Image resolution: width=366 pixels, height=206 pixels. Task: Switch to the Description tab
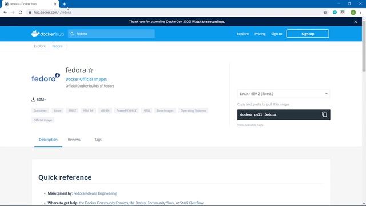click(x=48, y=140)
